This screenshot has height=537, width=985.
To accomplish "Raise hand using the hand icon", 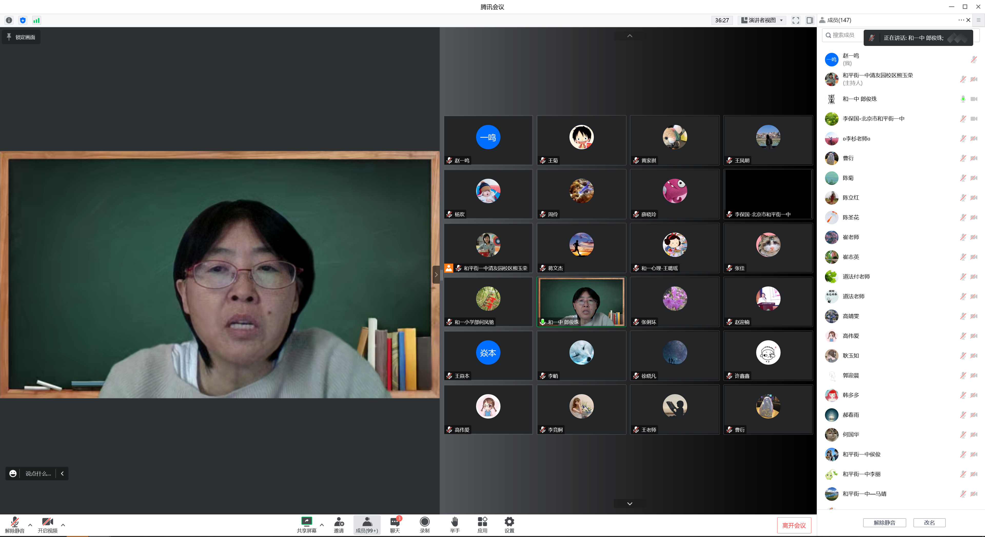I will [454, 522].
